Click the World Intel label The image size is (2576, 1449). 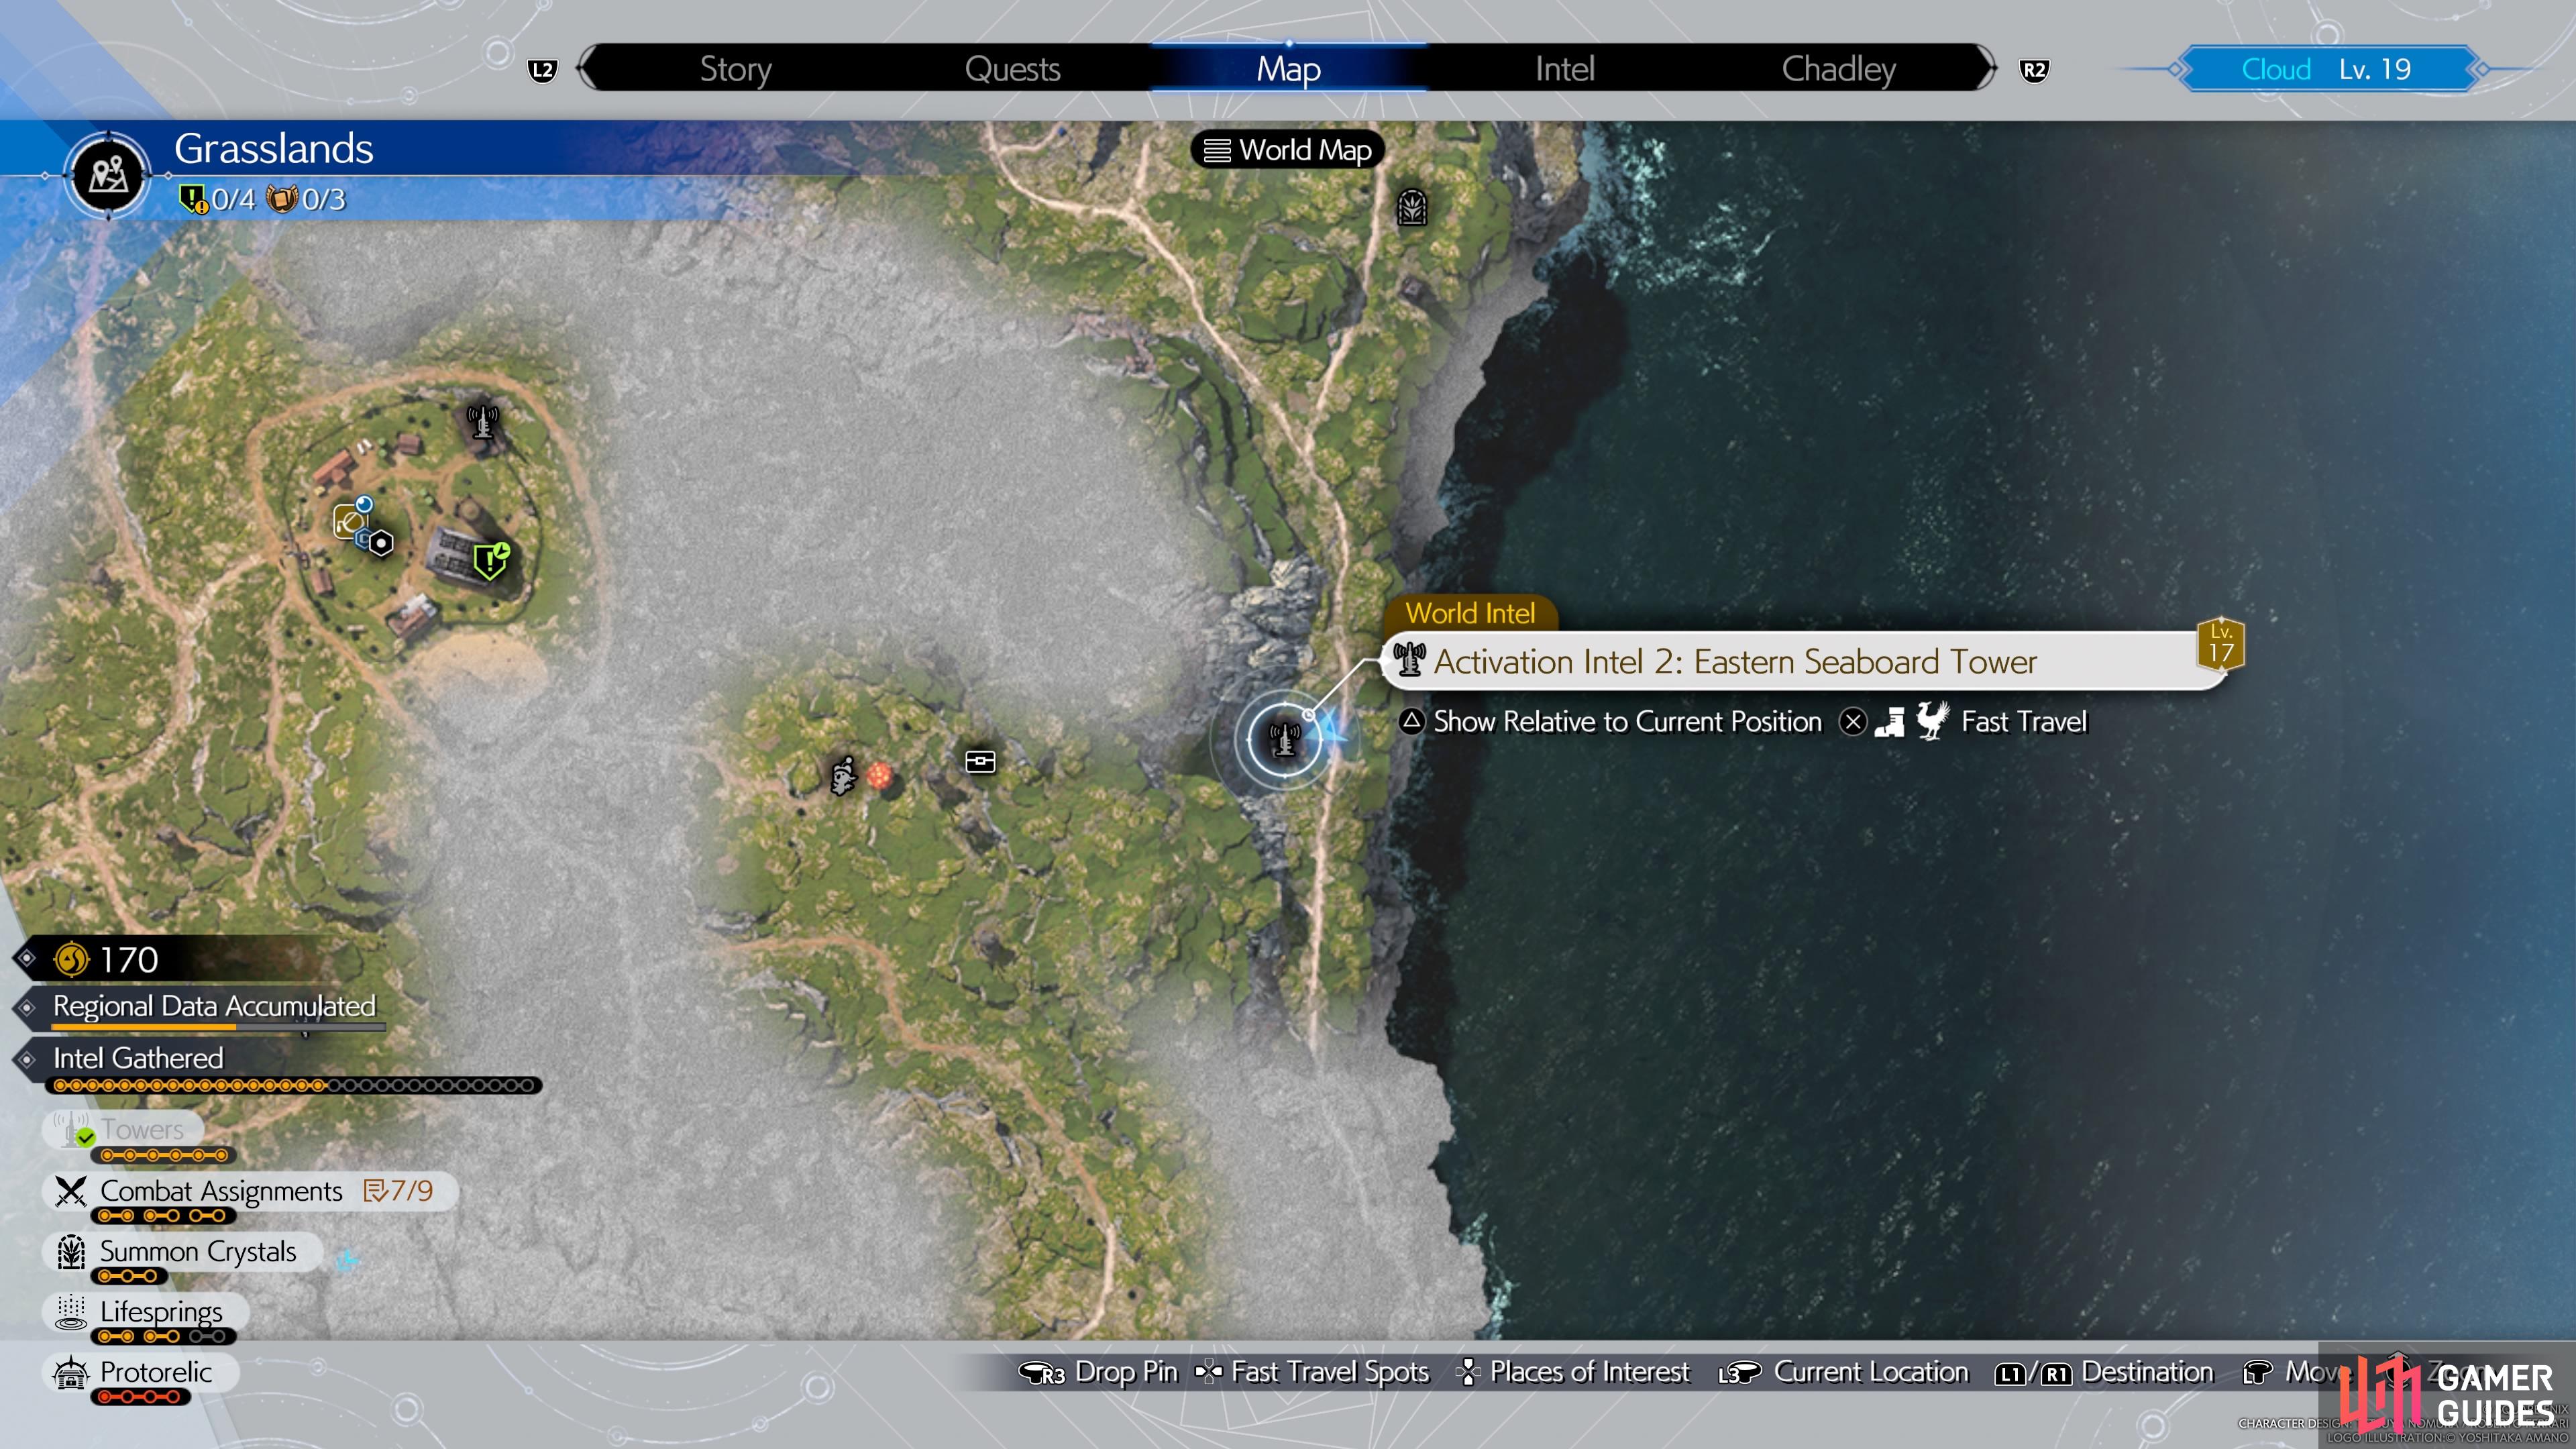pyautogui.click(x=1469, y=613)
